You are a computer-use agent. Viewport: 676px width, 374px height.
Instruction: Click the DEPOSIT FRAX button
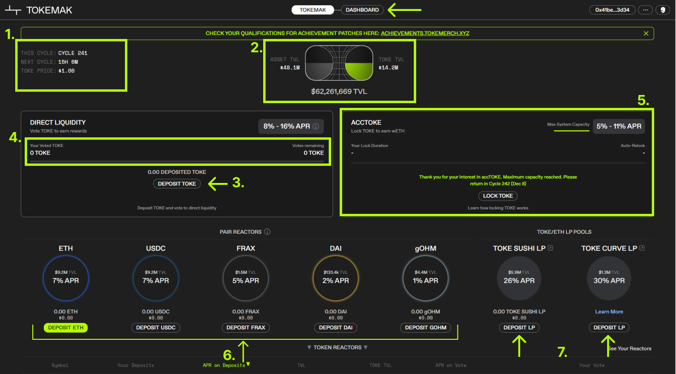(x=246, y=327)
